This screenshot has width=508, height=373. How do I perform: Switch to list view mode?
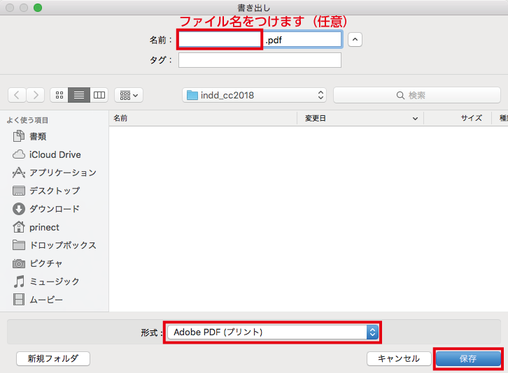pos(79,95)
